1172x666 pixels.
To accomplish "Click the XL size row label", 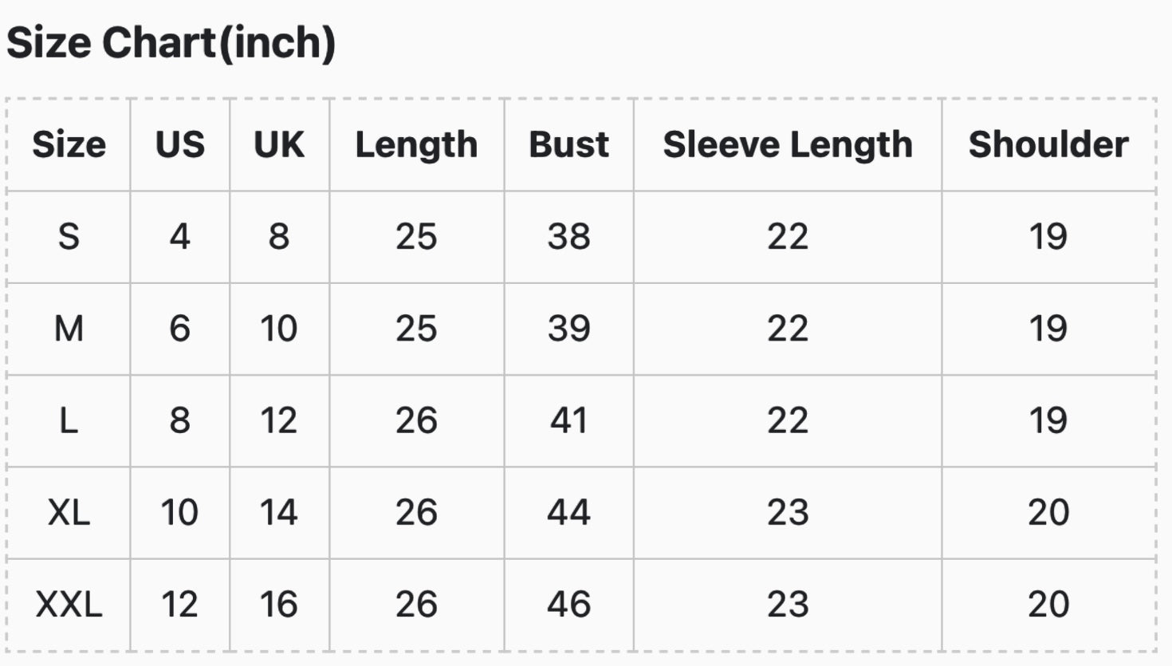I will pos(69,512).
